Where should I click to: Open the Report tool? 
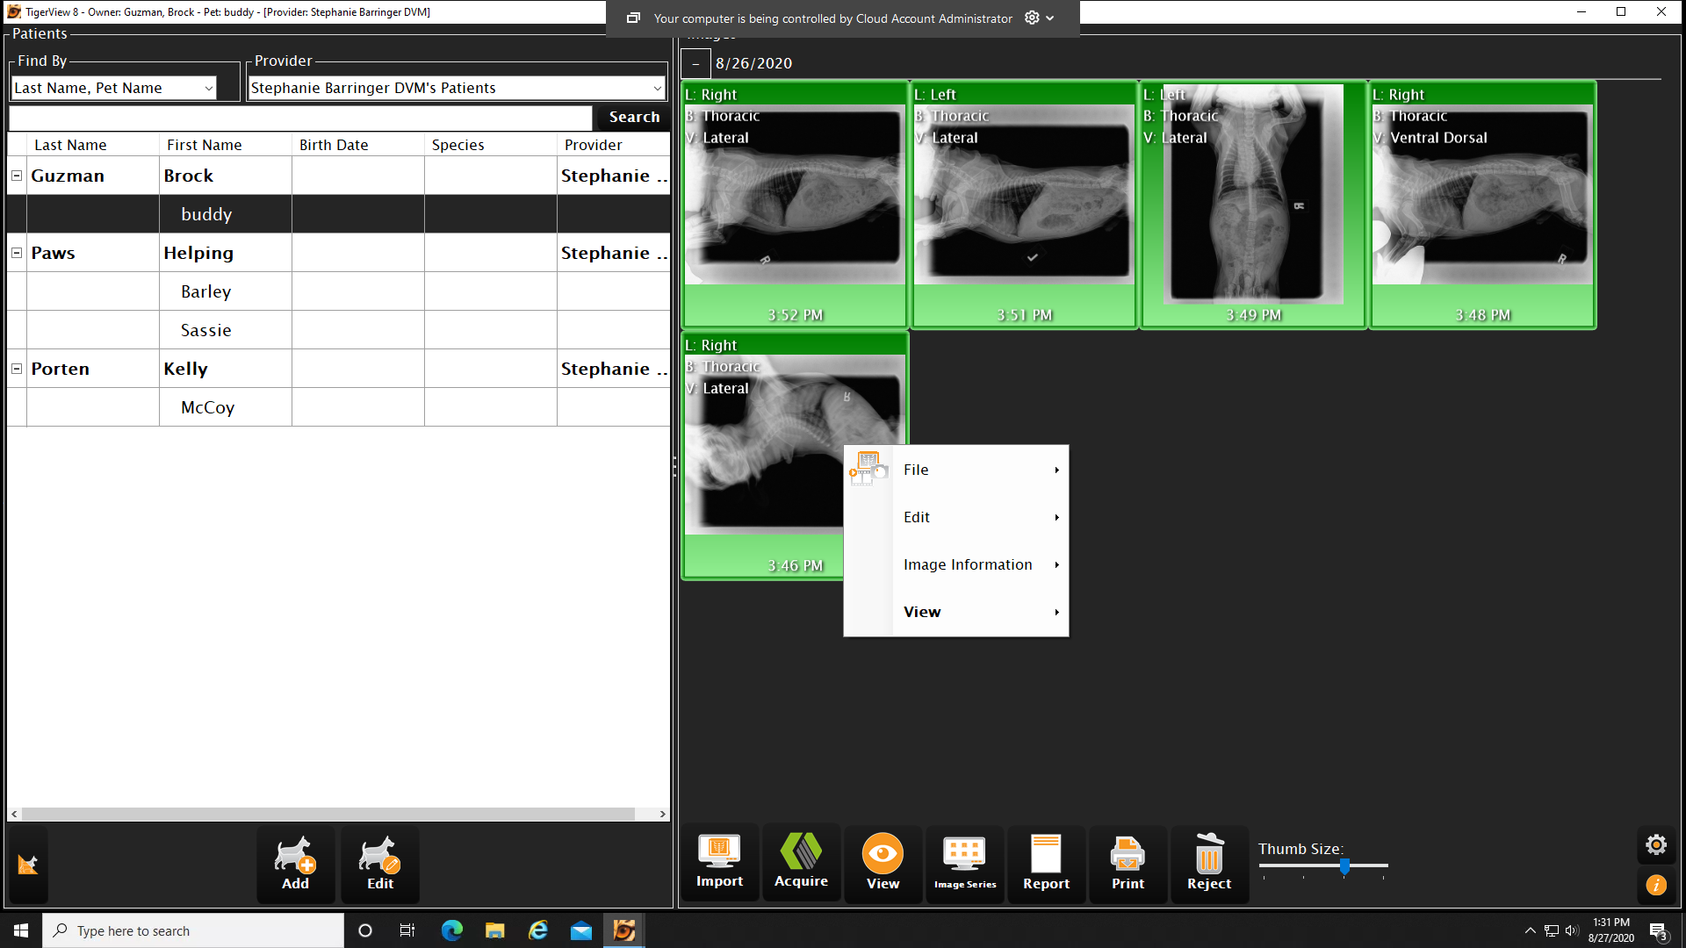tap(1046, 862)
